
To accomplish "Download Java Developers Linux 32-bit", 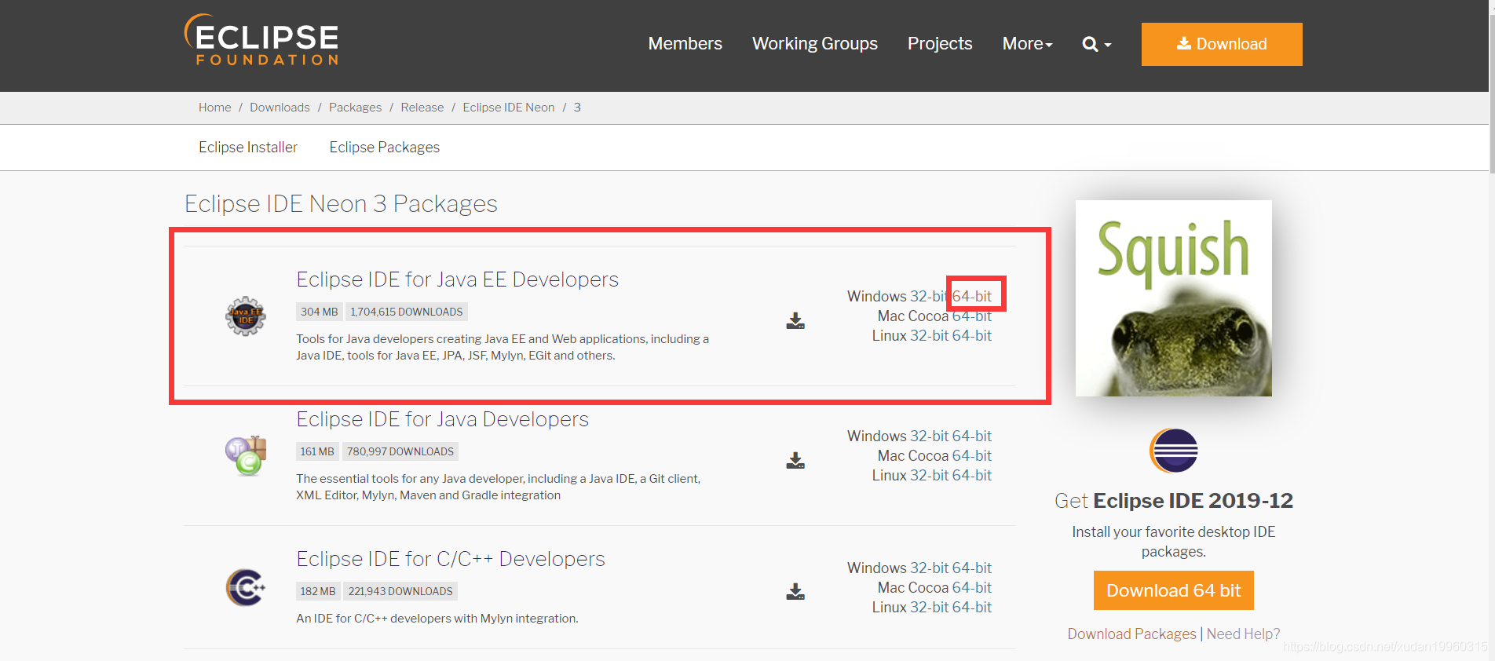I will tap(930, 475).
